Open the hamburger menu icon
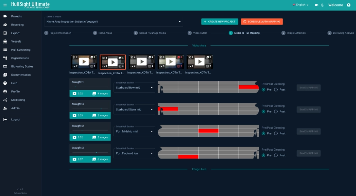The height and width of the screenshot is (196, 356). [x=5, y=5]
